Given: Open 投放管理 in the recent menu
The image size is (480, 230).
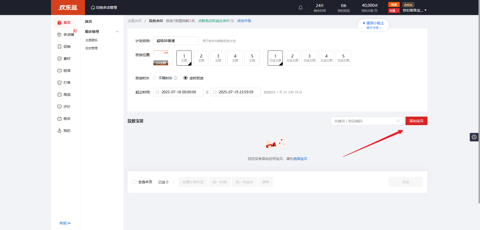Looking at the screenshot, I should (x=91, y=48).
